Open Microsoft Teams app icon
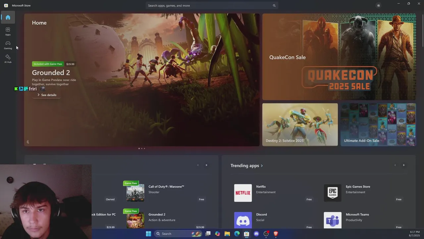This screenshot has width=424, height=239. click(333, 220)
